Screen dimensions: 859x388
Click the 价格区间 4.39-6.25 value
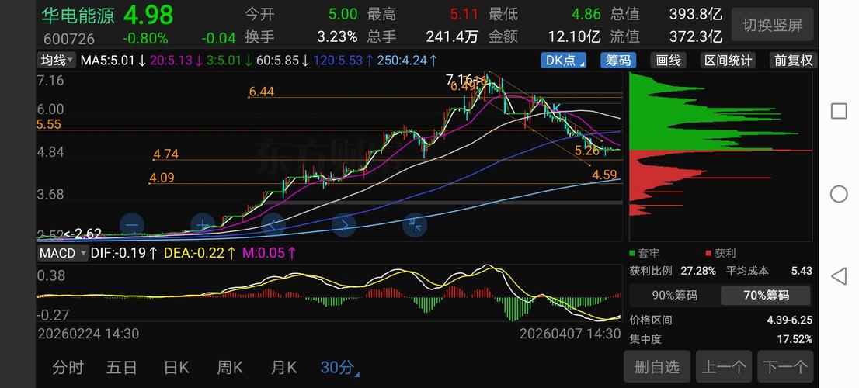coord(789,320)
